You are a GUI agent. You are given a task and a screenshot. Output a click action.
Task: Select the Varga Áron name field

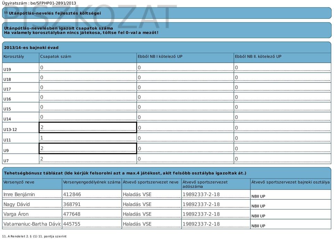32,214
